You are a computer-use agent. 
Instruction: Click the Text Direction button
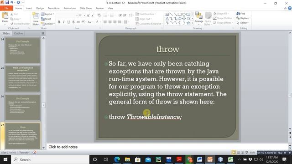(146, 14)
